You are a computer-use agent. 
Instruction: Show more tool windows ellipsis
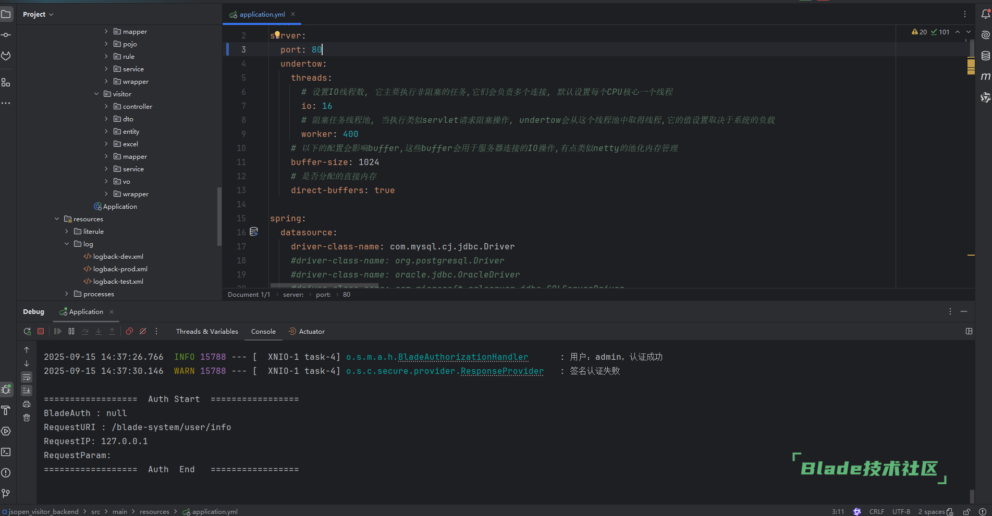(6, 103)
